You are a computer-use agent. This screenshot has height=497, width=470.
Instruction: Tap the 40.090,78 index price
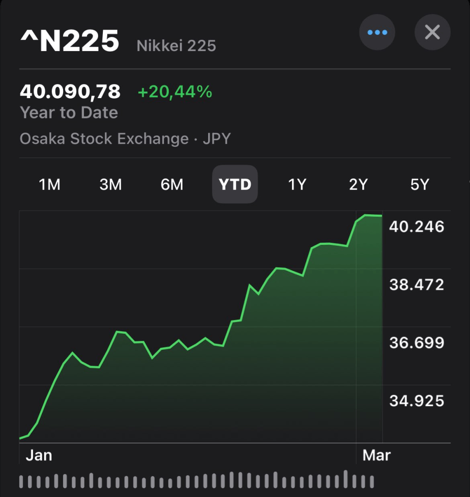(x=70, y=91)
